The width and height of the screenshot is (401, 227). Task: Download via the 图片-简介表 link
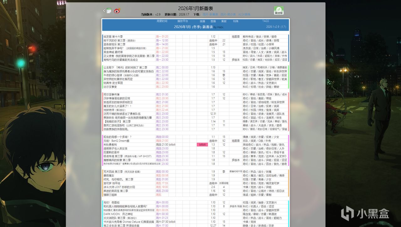tap(228, 14)
